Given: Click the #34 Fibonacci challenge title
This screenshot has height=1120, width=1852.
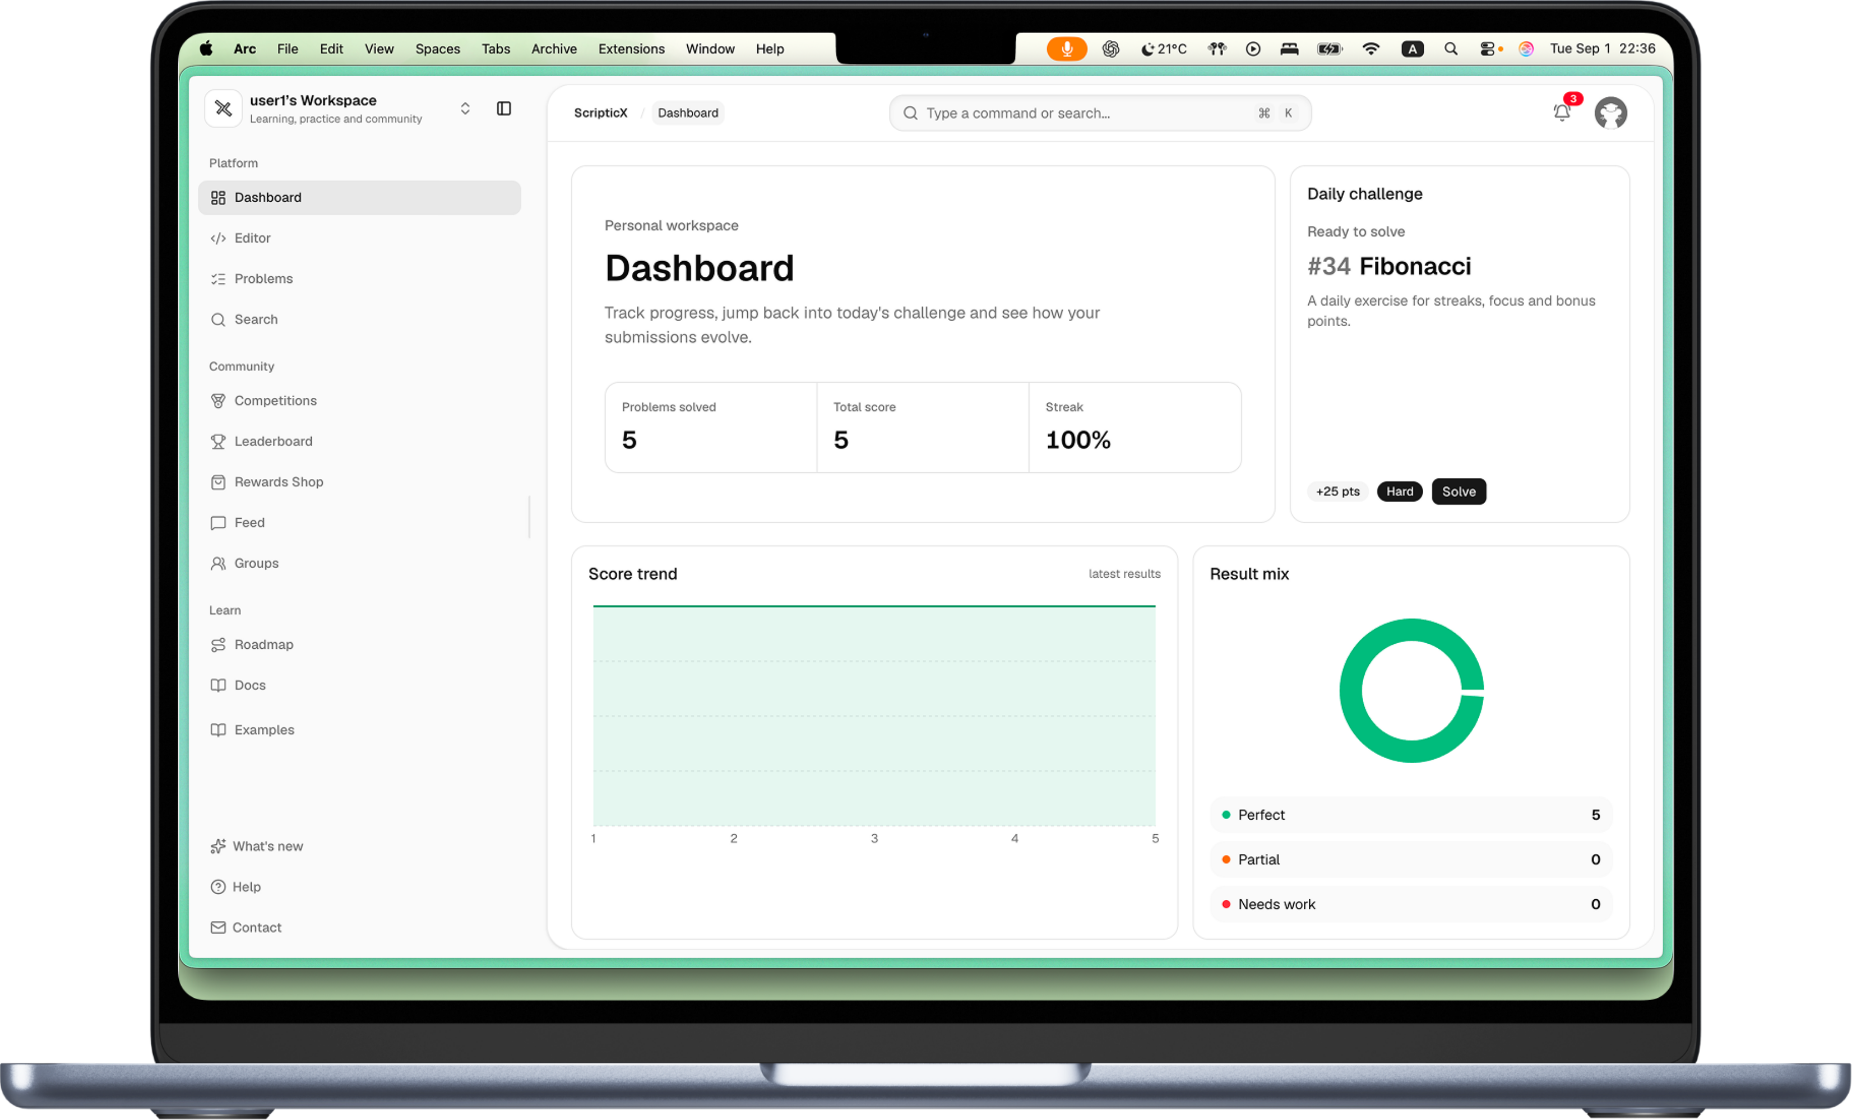Looking at the screenshot, I should click(1389, 266).
